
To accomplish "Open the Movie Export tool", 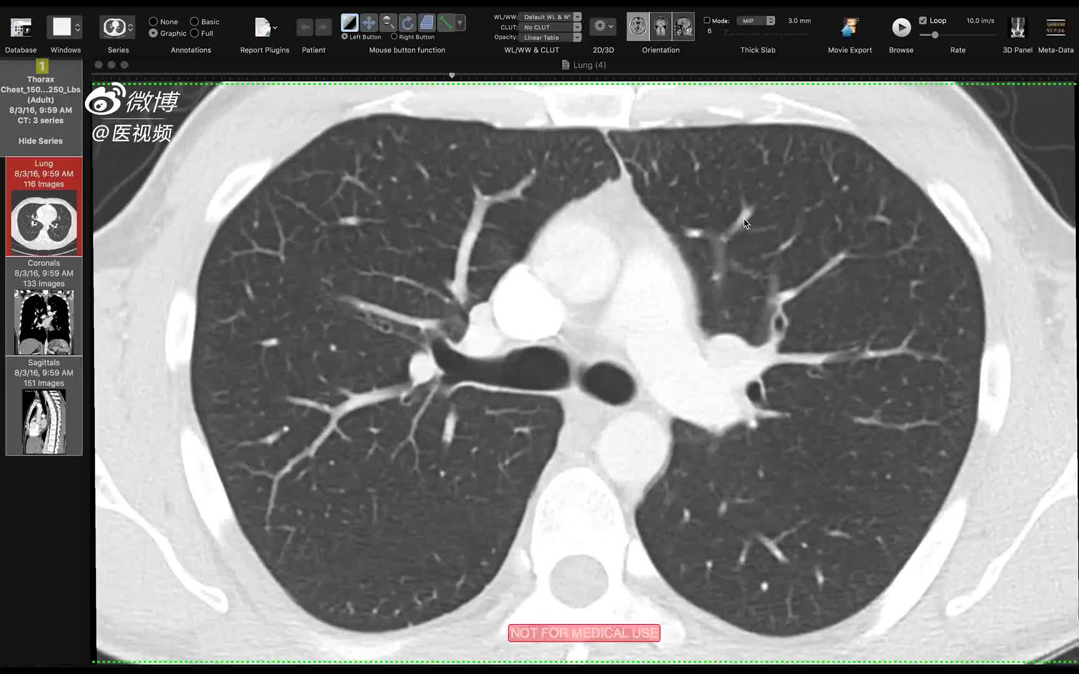I will pyautogui.click(x=849, y=27).
